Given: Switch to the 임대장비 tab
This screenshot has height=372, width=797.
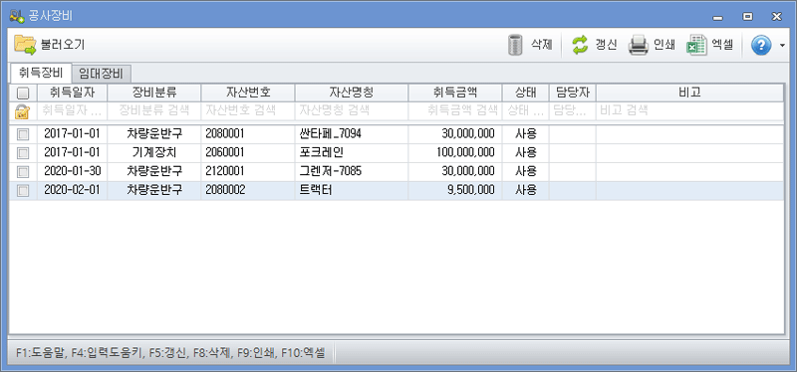Looking at the screenshot, I should (x=101, y=74).
